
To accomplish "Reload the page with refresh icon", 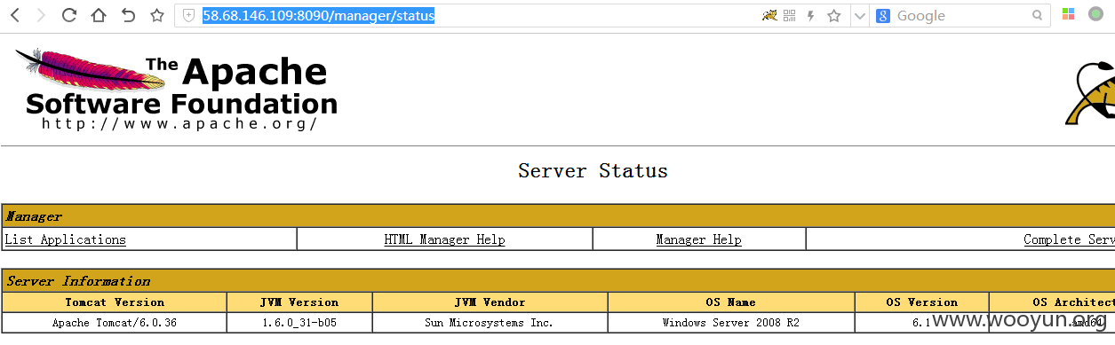I will point(69,15).
